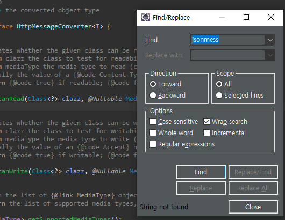The width and height of the screenshot is (285, 220).
Task: Select the Backward direction radio button
Action: [153, 96]
